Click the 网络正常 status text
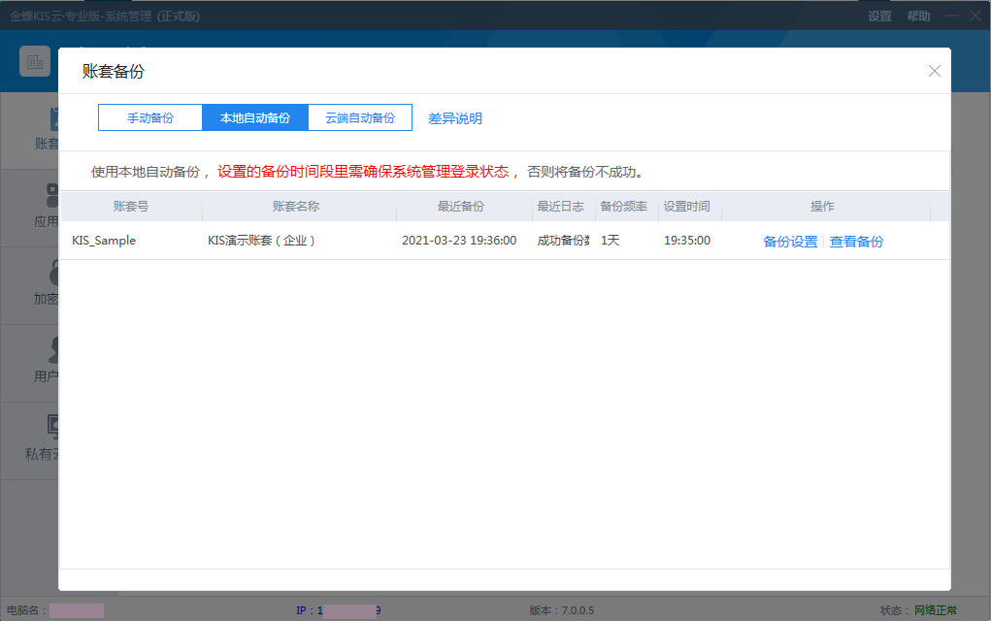Image resolution: width=991 pixels, height=621 pixels. [936, 610]
